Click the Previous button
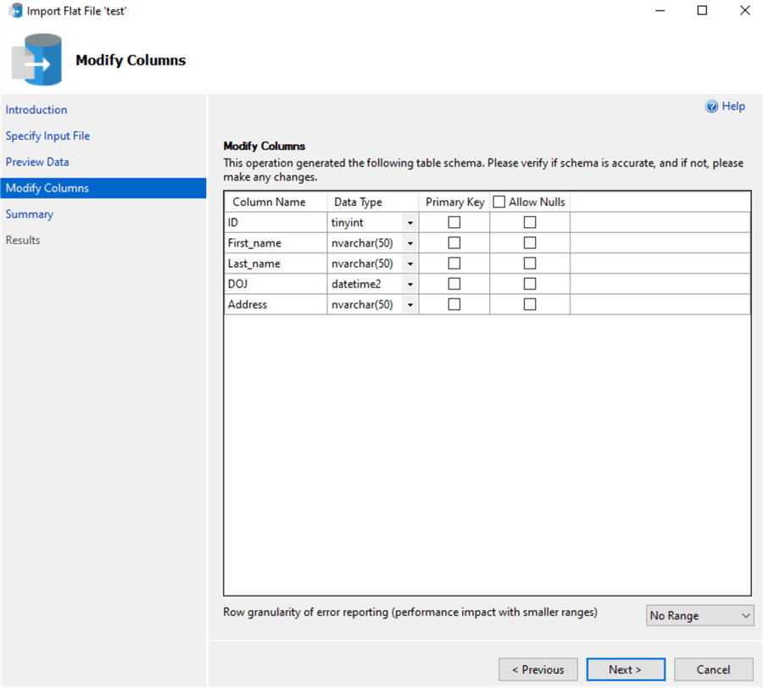 (537, 669)
